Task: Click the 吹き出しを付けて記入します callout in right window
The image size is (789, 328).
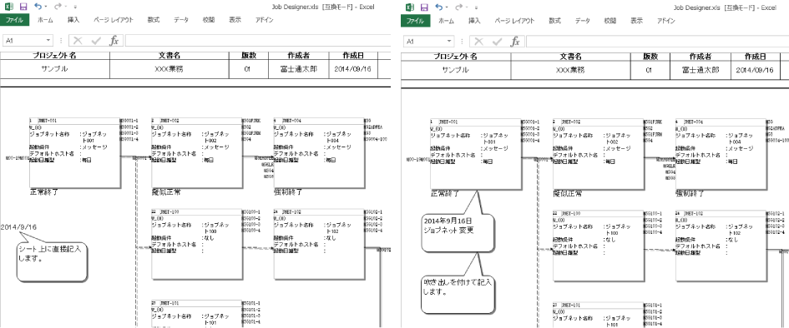Action: (x=458, y=296)
